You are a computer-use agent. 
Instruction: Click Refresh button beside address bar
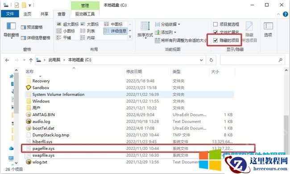tap(211, 60)
